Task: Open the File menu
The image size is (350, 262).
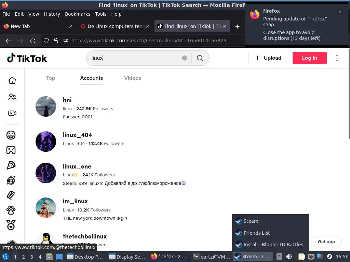Action: 6,14
